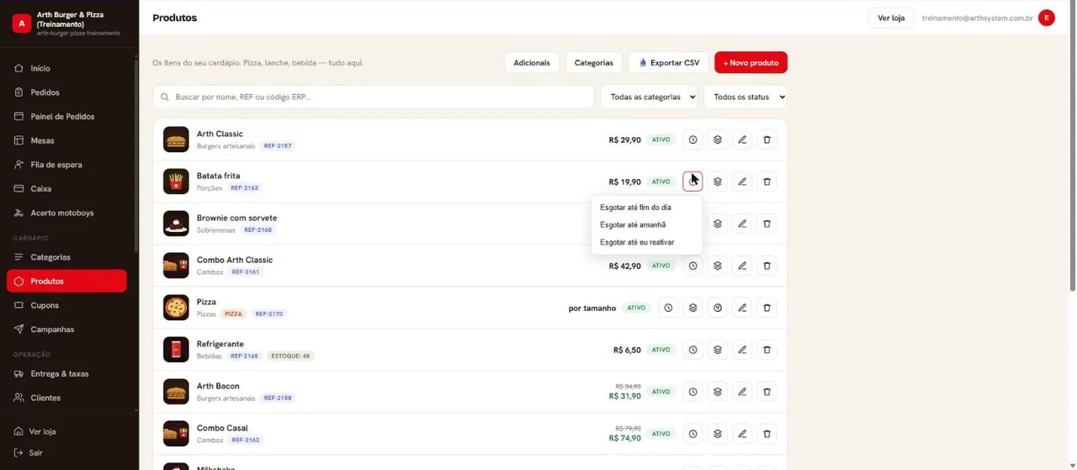
Task: Edit the Combo Arth Classic product
Action: point(742,266)
